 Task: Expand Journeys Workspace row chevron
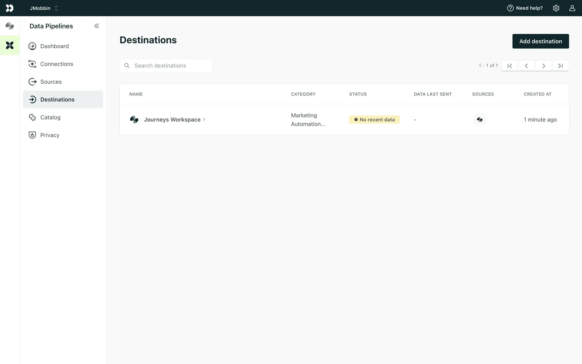pos(204,120)
